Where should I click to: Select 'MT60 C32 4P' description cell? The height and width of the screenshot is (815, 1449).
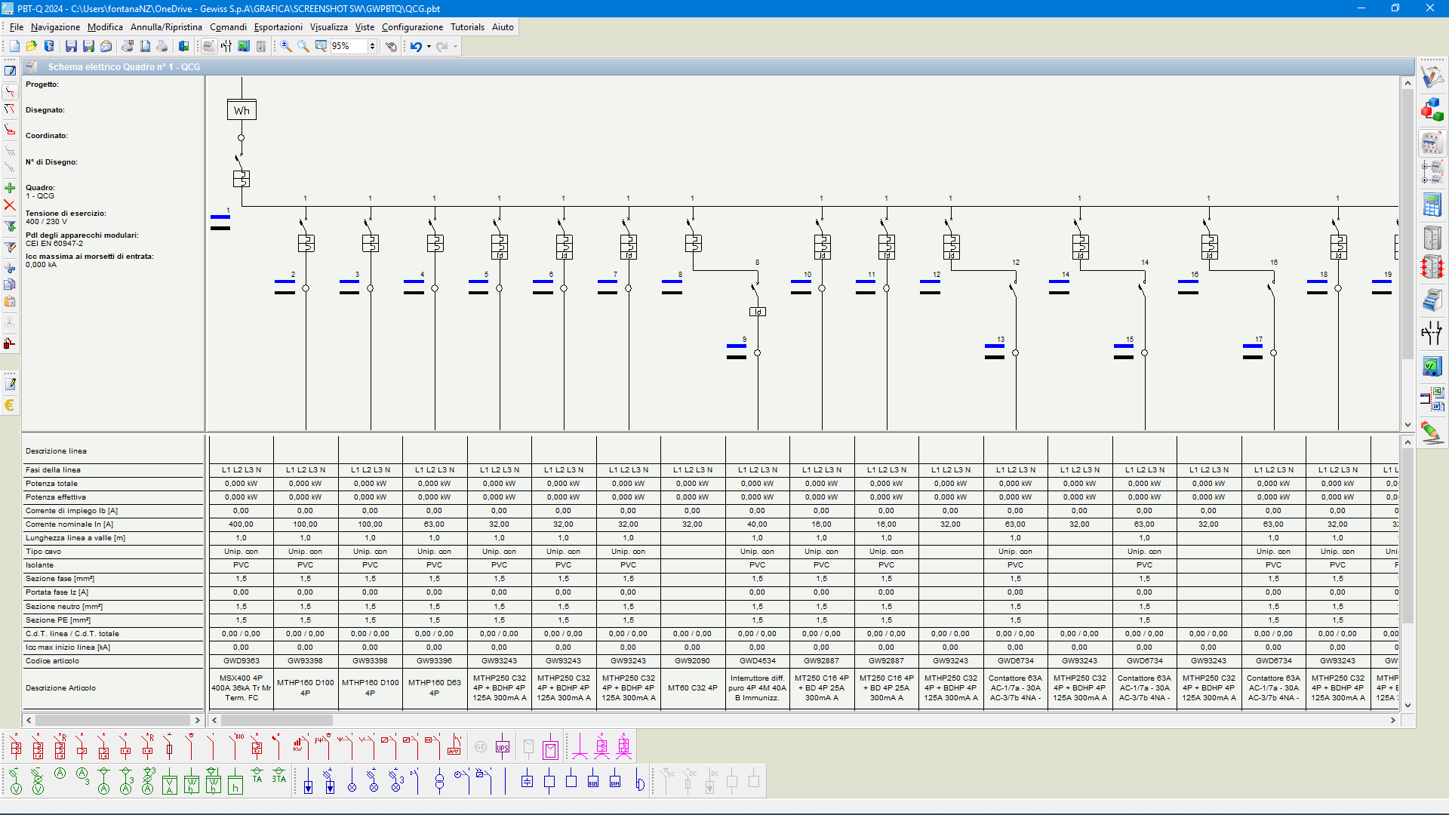tap(693, 688)
